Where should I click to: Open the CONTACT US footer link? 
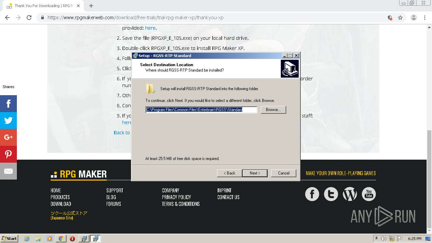click(228, 197)
